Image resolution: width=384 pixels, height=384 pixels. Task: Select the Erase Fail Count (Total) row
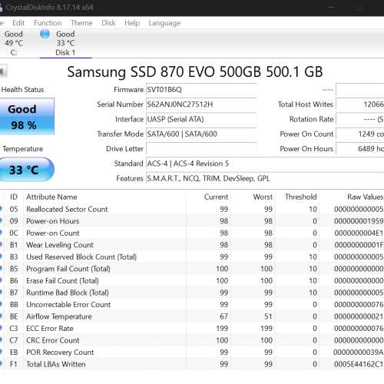tap(192, 281)
